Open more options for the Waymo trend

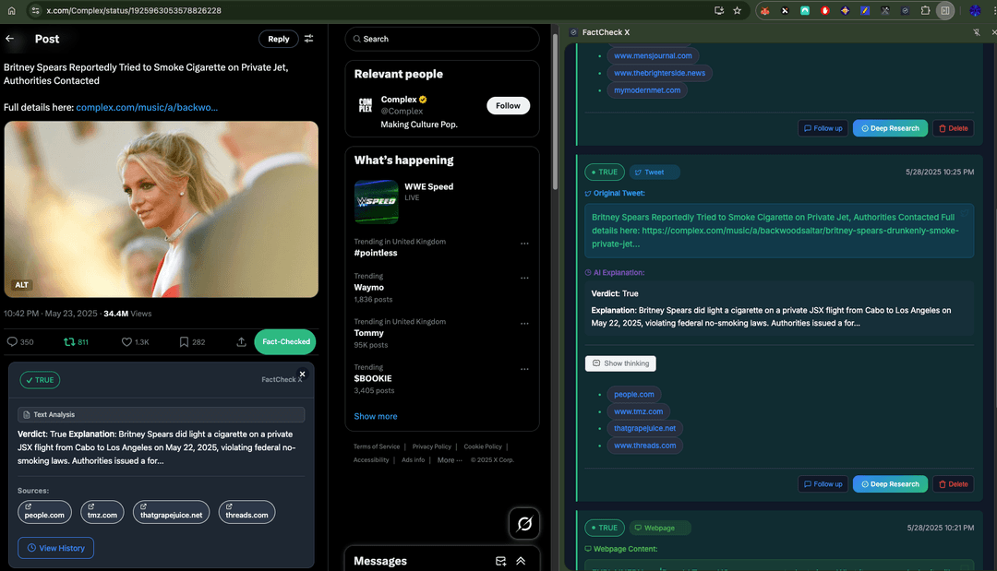(524, 278)
